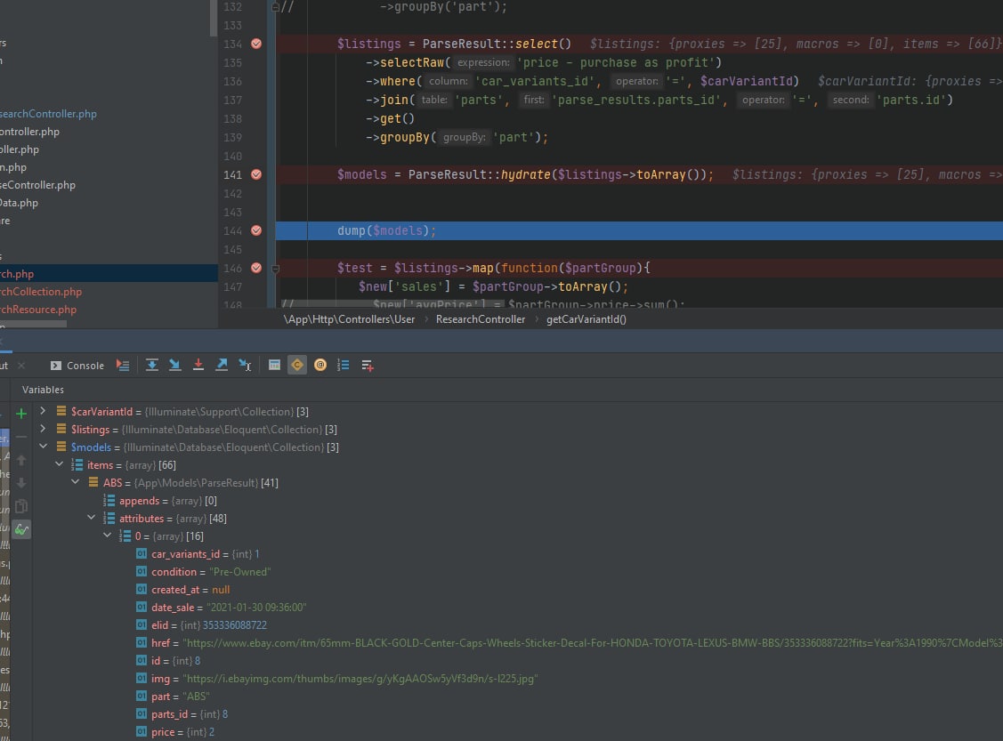The image size is (1003, 741).
Task: Click Run to Cursor icon
Action: coord(245,365)
